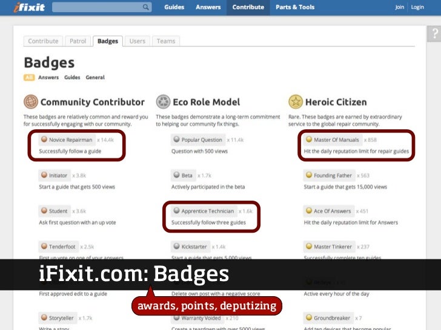Open the Tenderfoot badge

click(59, 247)
